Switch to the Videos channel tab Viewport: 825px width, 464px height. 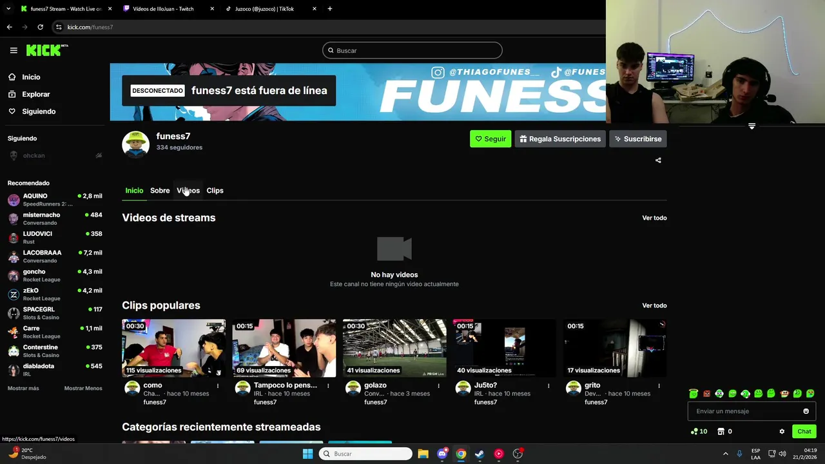pyautogui.click(x=188, y=191)
